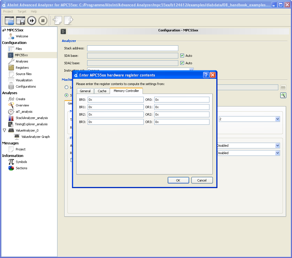Image resolution: width=292 pixels, height=258 pixels.
Task: Close the hardware register dialog
Action: click(x=213, y=75)
